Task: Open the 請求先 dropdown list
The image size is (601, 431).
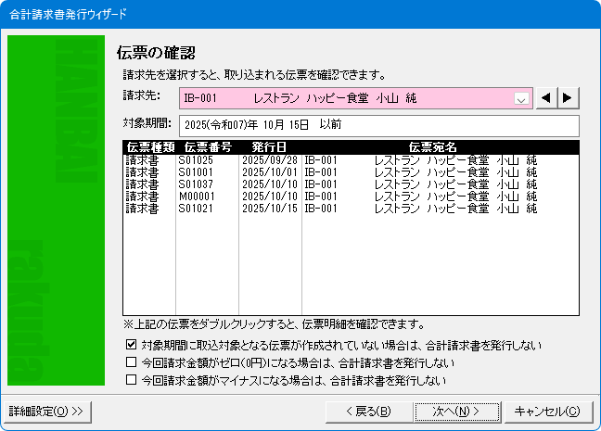Action: (521, 98)
